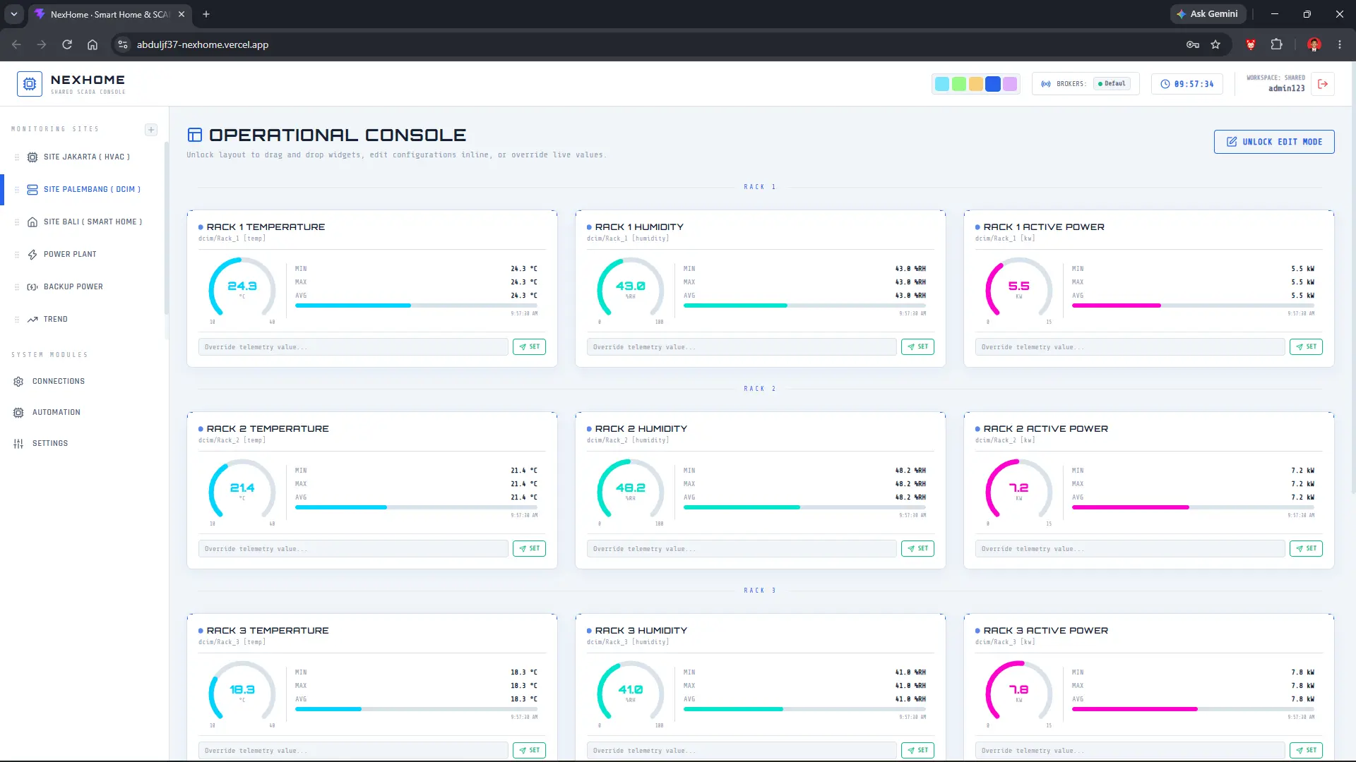Click the Site Palembang server icon

click(32, 190)
